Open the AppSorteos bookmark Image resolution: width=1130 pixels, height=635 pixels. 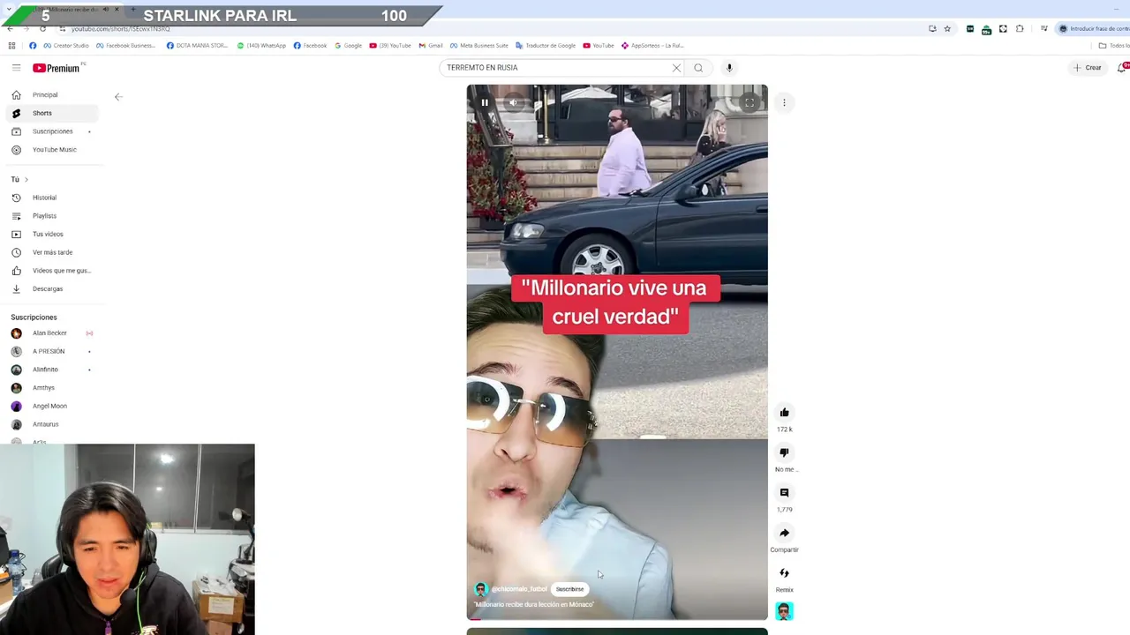coord(653,46)
